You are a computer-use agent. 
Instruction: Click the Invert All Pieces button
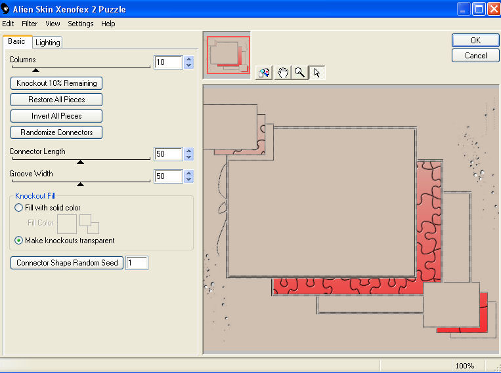(56, 116)
